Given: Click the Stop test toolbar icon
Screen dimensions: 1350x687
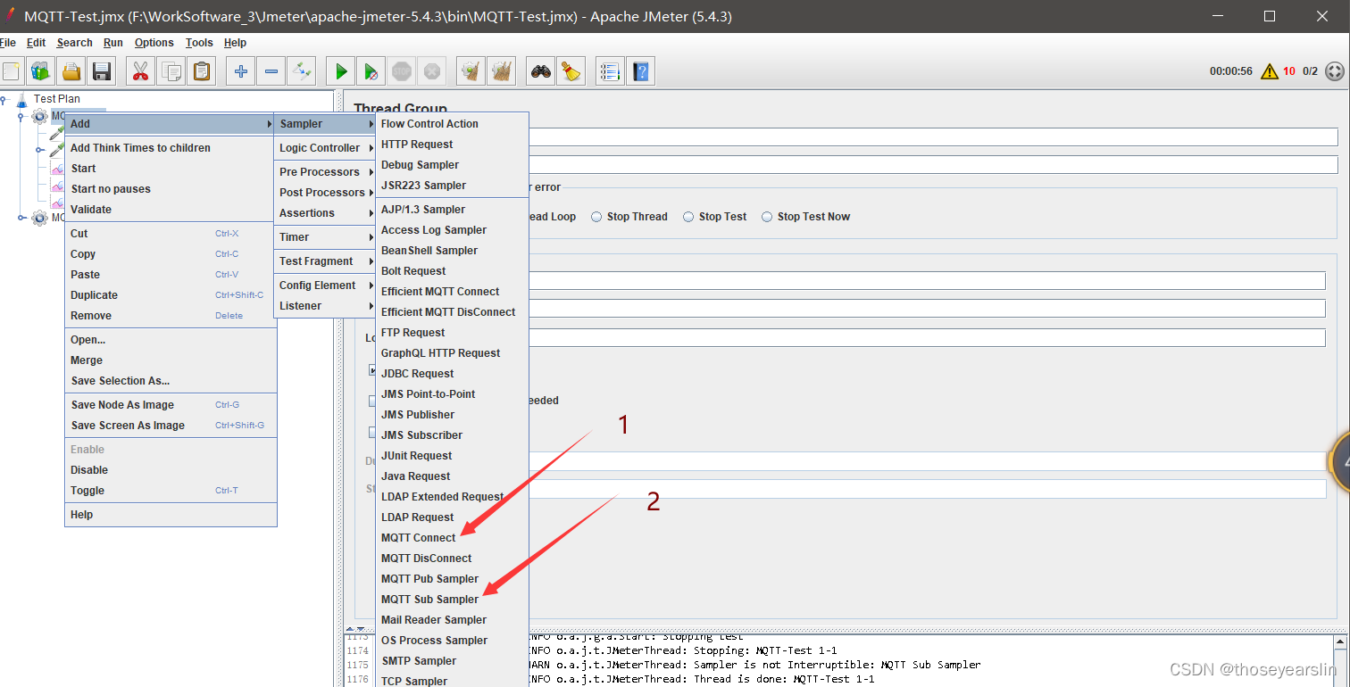Looking at the screenshot, I should coord(401,71).
